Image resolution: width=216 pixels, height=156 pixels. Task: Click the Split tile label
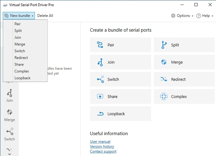click(175, 45)
